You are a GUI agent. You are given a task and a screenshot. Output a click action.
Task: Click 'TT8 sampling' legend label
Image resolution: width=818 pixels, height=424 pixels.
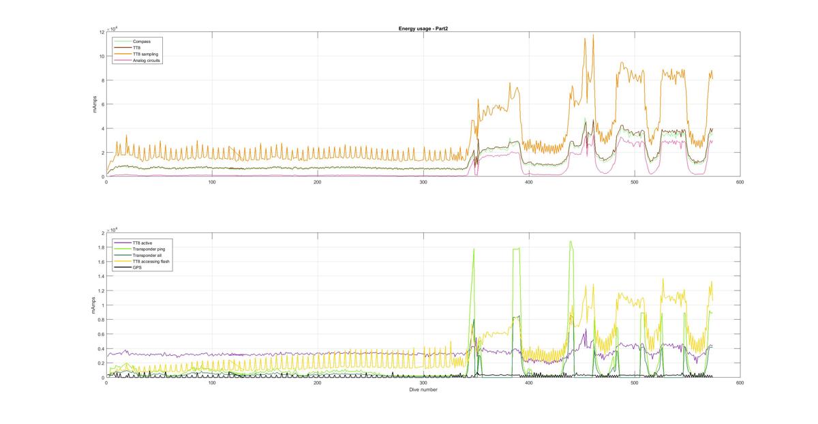145,54
